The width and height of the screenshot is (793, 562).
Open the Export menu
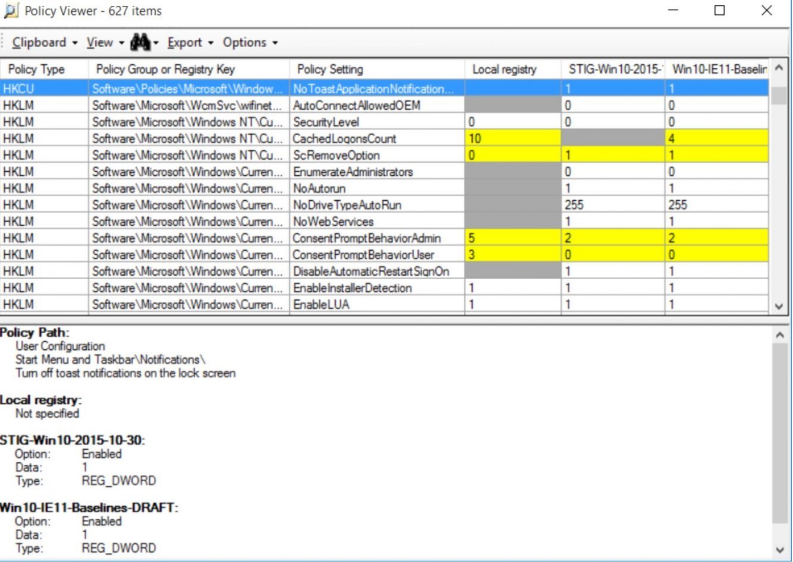click(x=187, y=42)
